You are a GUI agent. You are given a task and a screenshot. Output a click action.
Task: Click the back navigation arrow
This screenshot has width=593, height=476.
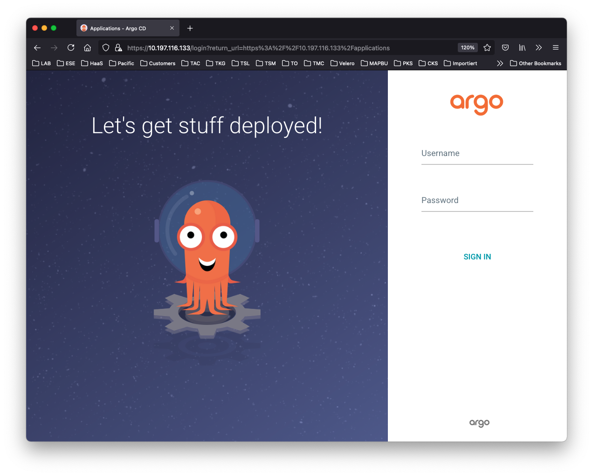(x=37, y=48)
